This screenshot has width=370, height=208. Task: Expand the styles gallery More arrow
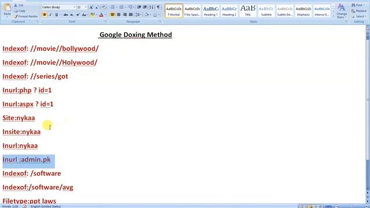point(333,16)
